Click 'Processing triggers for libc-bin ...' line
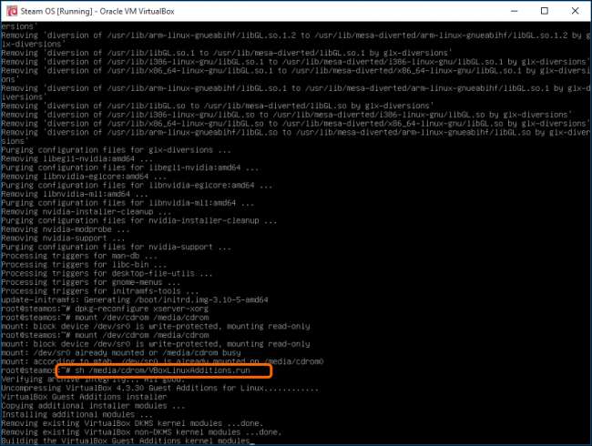592x446 pixels. click(84, 265)
